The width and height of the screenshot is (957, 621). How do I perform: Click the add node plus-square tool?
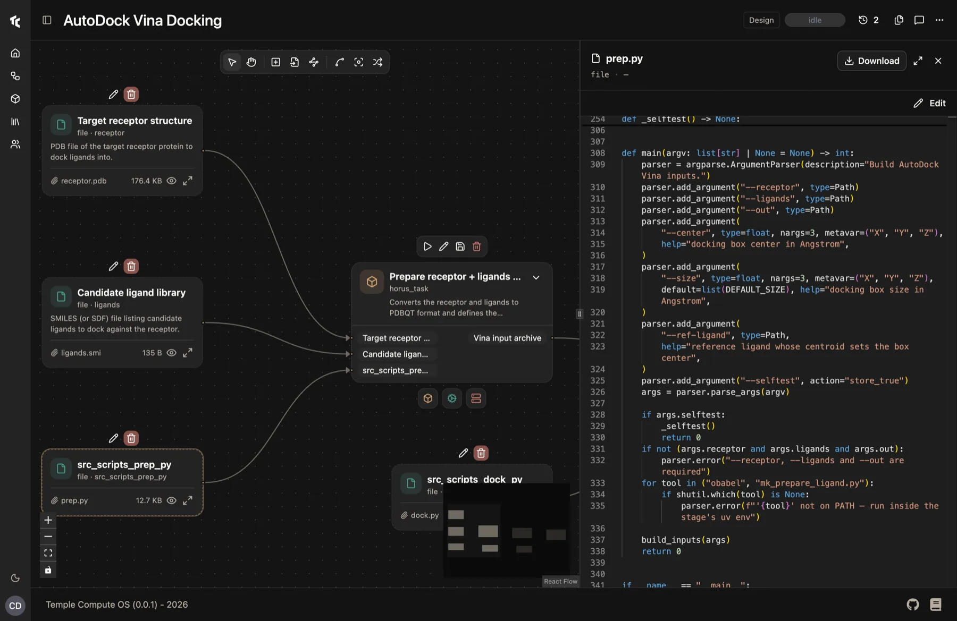click(x=275, y=62)
